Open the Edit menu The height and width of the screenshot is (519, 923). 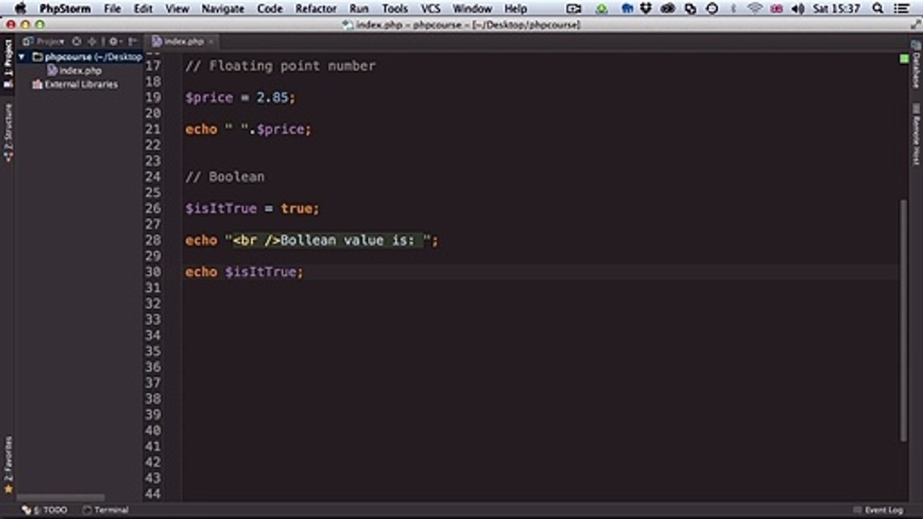pos(143,9)
